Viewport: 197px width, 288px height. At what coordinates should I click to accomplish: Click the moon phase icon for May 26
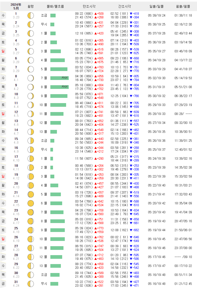[x=31, y=239]
